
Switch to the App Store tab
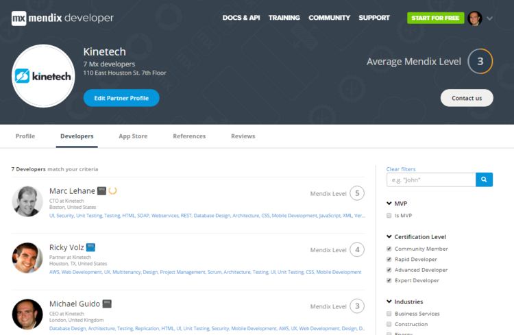tap(133, 136)
